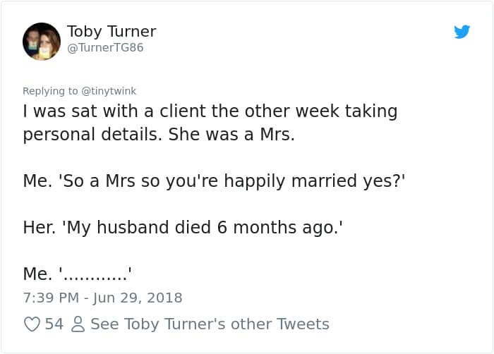
Task: Click the person icon beside other Tweets
Action: coord(78,324)
